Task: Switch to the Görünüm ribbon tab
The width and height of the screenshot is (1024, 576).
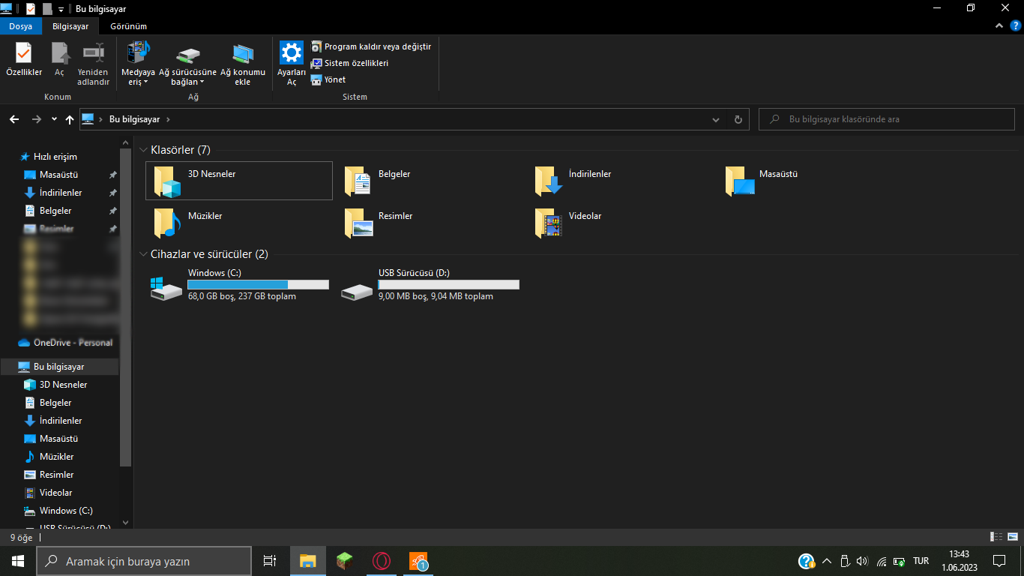Action: click(x=128, y=26)
